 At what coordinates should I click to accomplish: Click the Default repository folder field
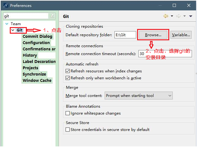125,35
